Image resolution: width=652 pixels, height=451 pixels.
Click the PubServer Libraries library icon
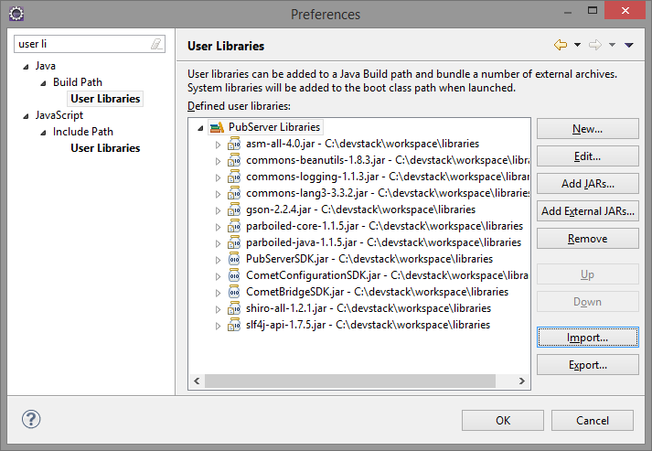217,127
